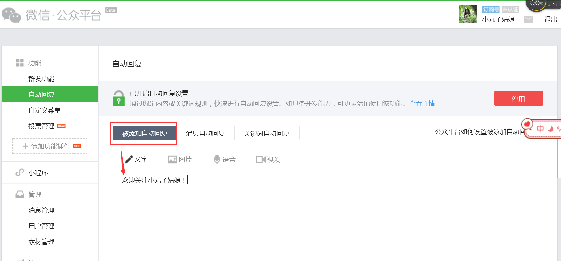
Task: Click the 小程序 link icon in sidebar
Action: (20, 172)
